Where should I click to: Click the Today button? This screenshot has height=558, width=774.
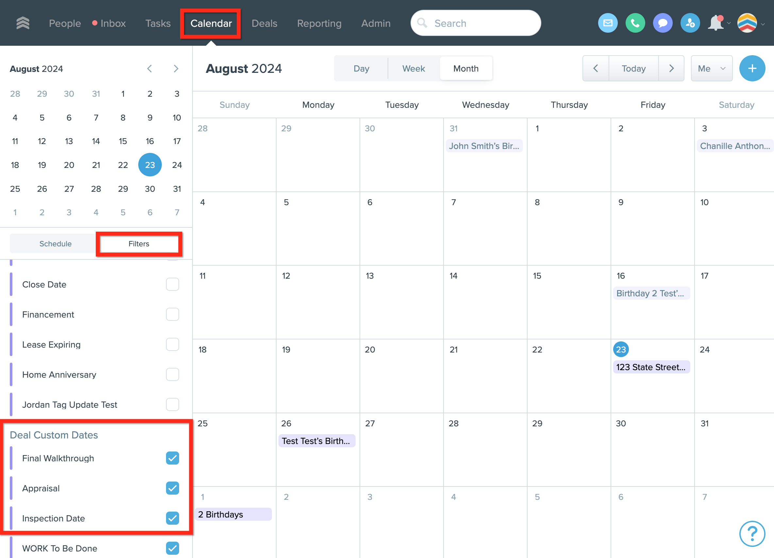(633, 69)
